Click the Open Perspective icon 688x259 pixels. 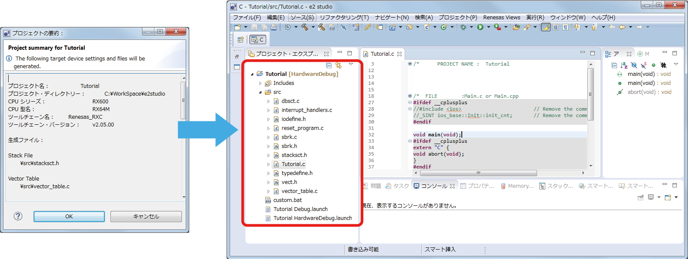coord(240,39)
